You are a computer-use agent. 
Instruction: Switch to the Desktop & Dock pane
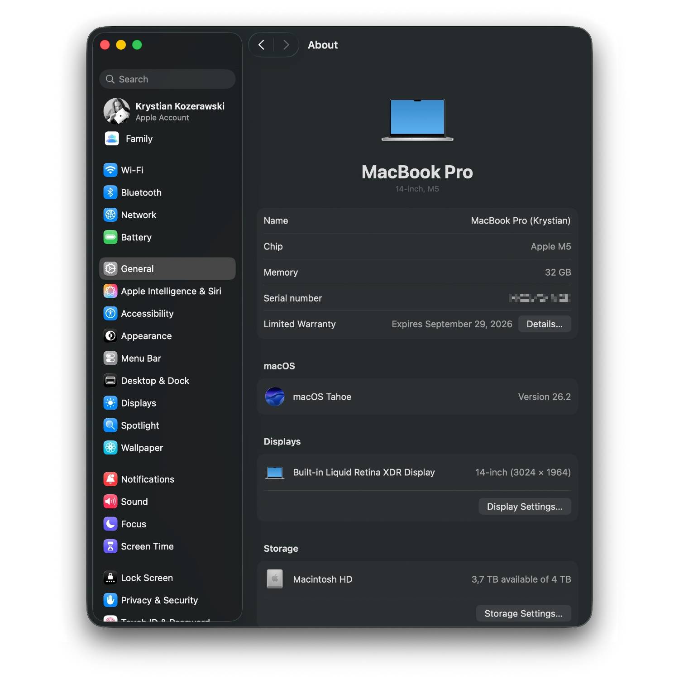point(155,381)
